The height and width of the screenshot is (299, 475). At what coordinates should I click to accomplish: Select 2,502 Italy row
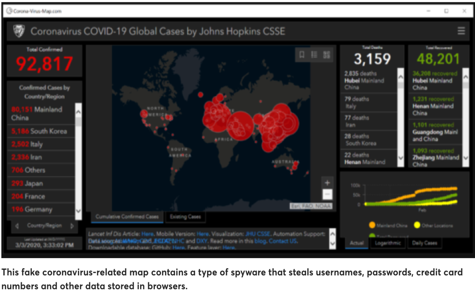coord(41,145)
